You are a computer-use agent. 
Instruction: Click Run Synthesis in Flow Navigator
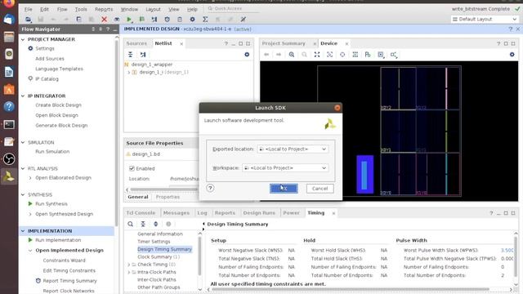click(x=51, y=204)
